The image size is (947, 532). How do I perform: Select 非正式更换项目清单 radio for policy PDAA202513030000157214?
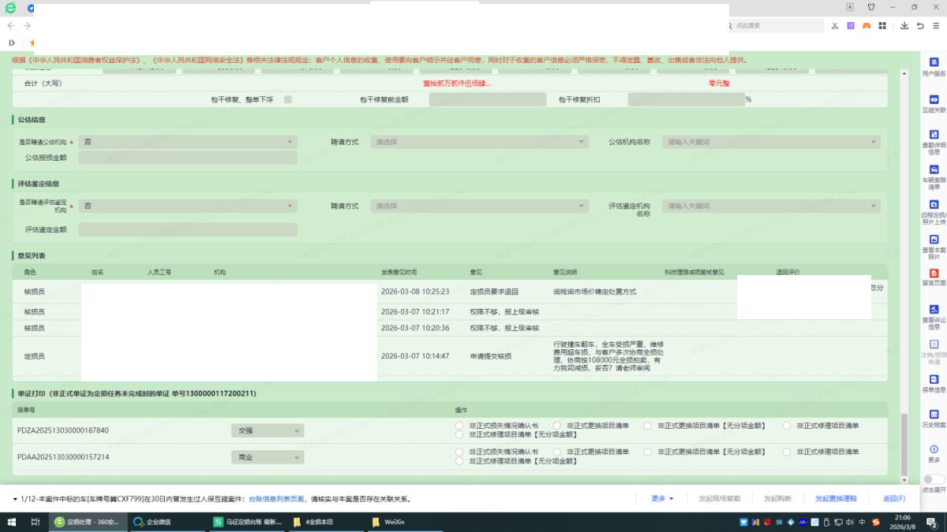pos(557,452)
